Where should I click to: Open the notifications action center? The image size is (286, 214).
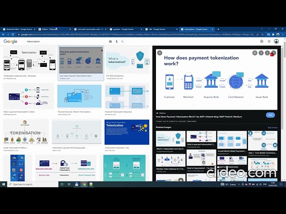(281, 184)
